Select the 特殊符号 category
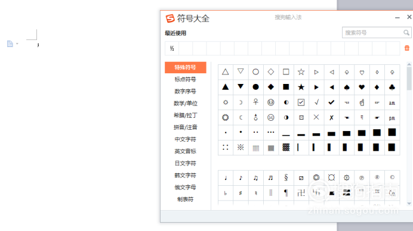 pos(186,67)
